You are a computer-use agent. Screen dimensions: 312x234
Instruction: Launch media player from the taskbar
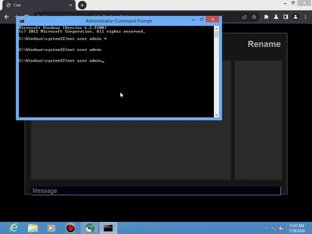click(x=51, y=228)
